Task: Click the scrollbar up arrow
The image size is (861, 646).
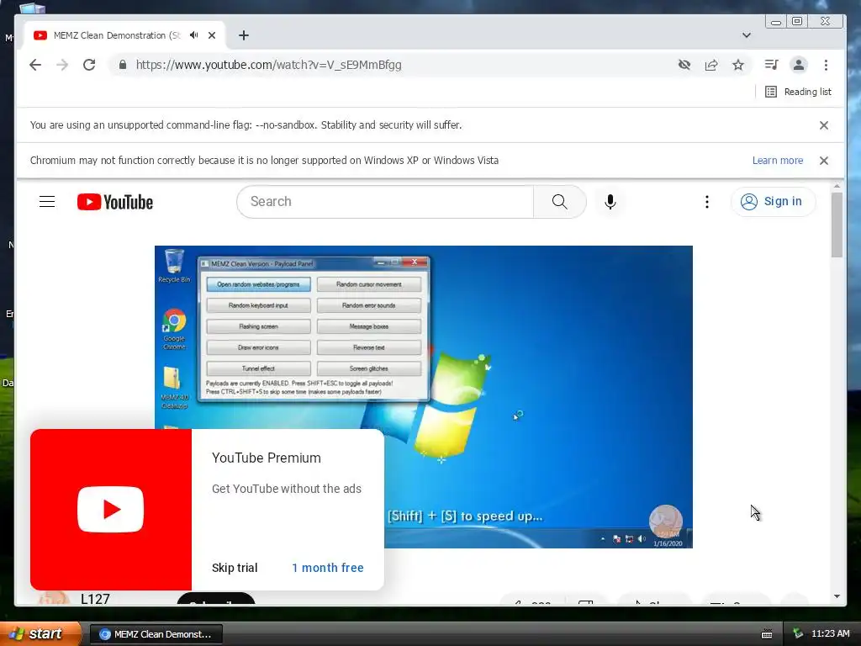Action: [837, 186]
